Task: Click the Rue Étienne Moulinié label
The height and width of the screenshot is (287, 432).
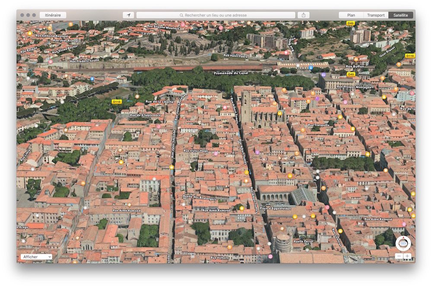Action: [x=163, y=27]
